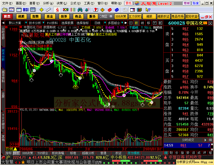Open the 多图组合 dropdown arrow
214x165 pixels.
122,23
